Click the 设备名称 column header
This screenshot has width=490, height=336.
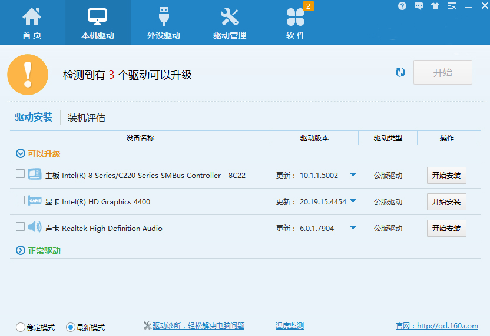(140, 138)
